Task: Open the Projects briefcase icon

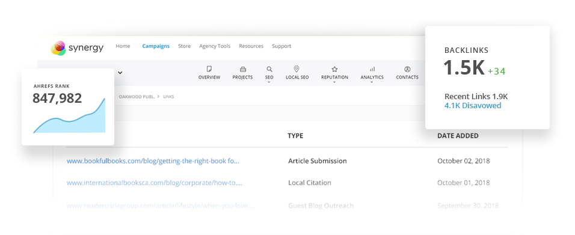Action: coord(242,69)
